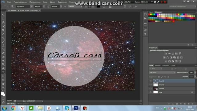Open the Редактирование menu
Screen dimensions: 197x111
click(20, 2)
